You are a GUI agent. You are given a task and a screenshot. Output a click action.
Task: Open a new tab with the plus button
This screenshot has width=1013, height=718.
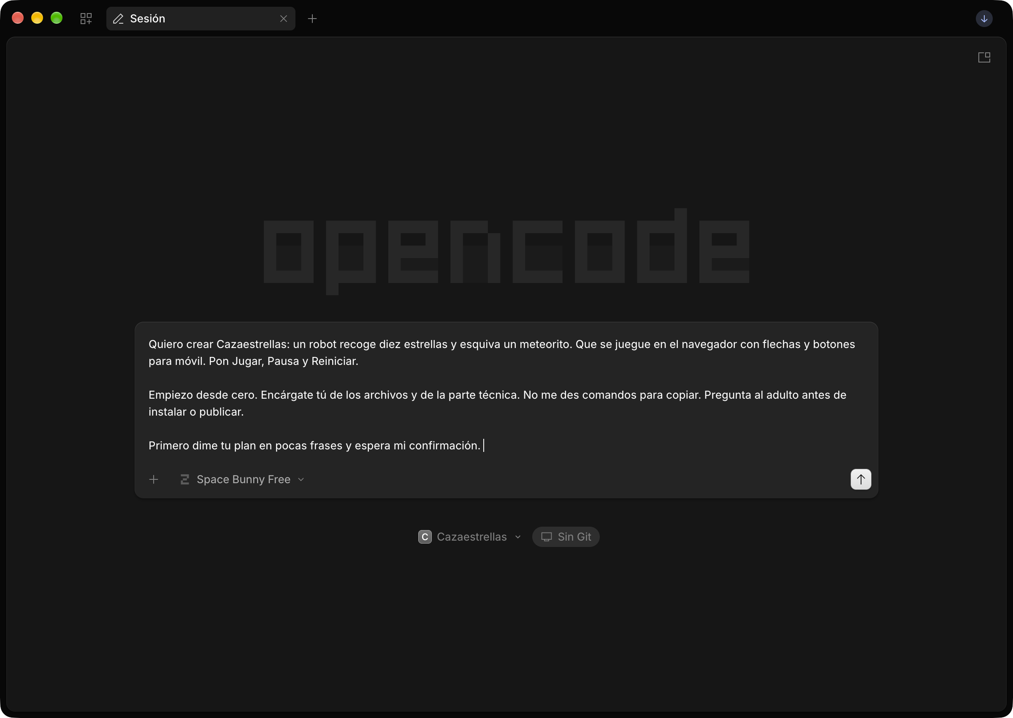[312, 19]
